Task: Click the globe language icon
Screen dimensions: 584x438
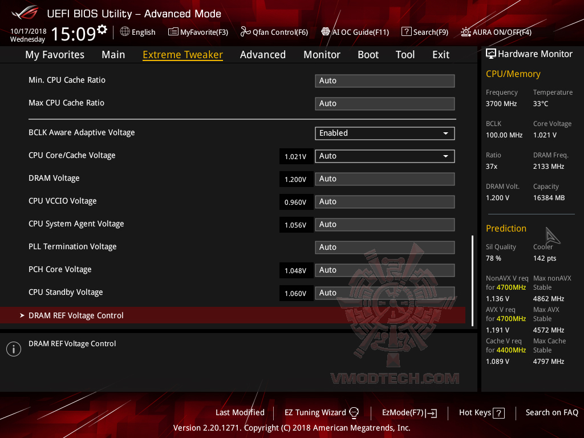Action: click(125, 32)
